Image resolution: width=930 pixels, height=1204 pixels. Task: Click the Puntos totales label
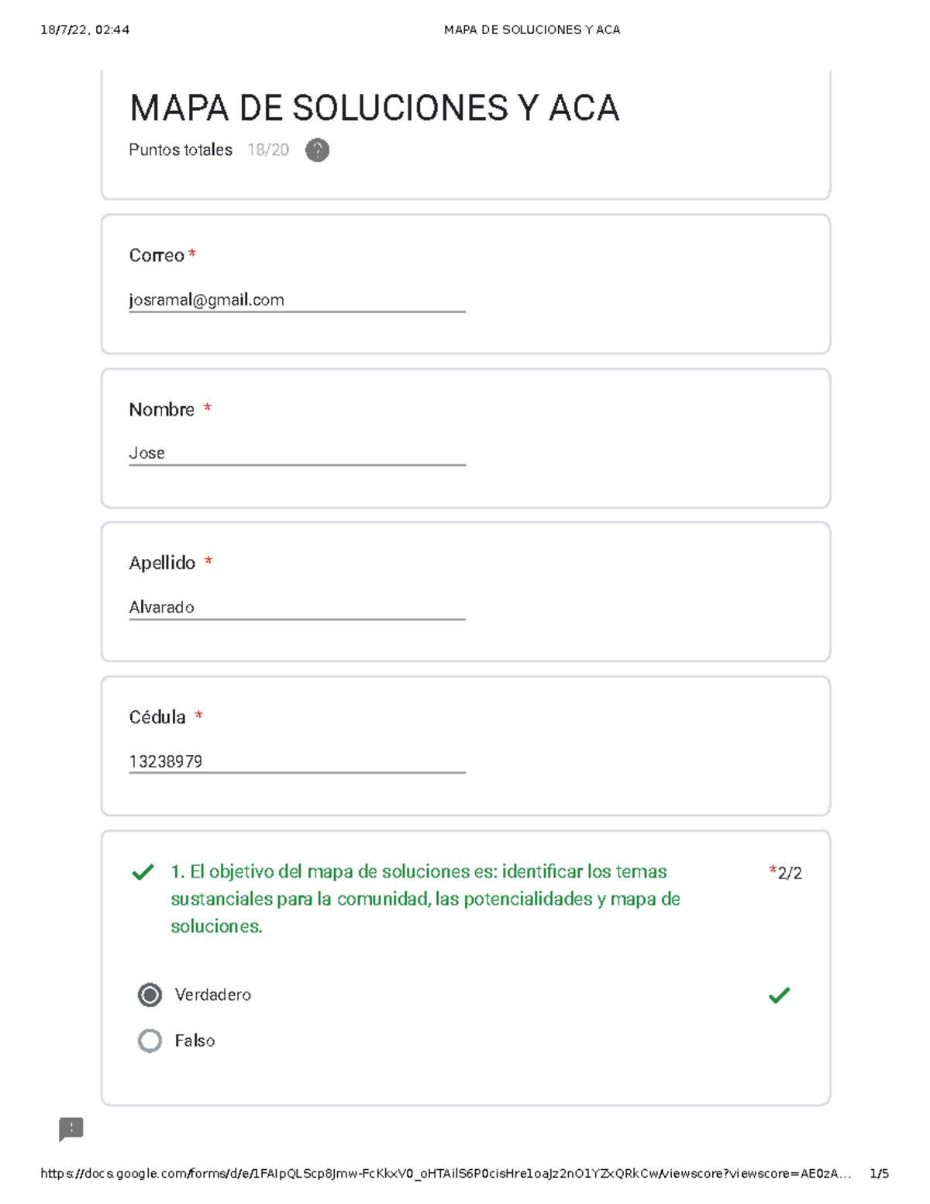click(181, 150)
